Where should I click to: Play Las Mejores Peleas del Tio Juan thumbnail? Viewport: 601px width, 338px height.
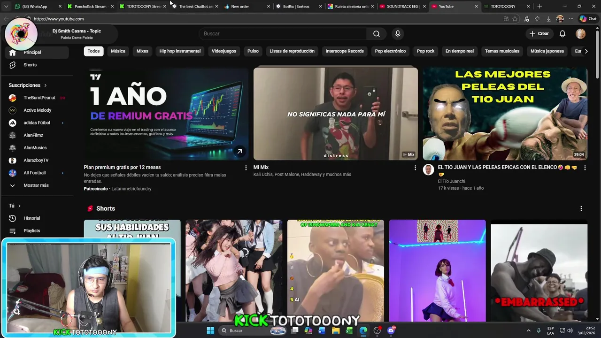pos(505,114)
